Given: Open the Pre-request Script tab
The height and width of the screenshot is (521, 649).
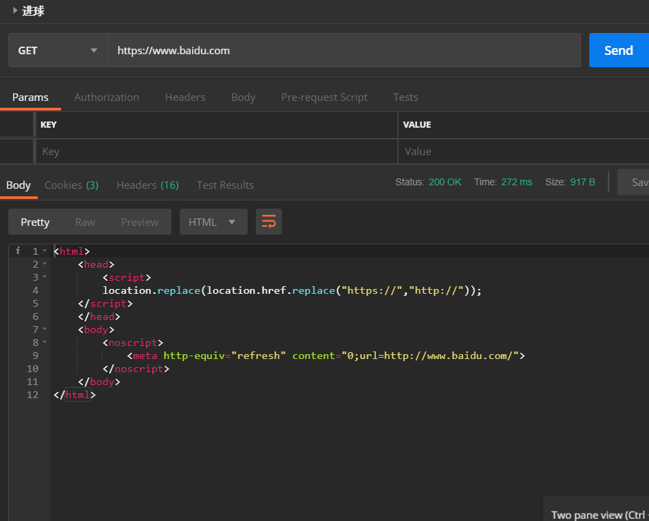Looking at the screenshot, I should pos(324,97).
